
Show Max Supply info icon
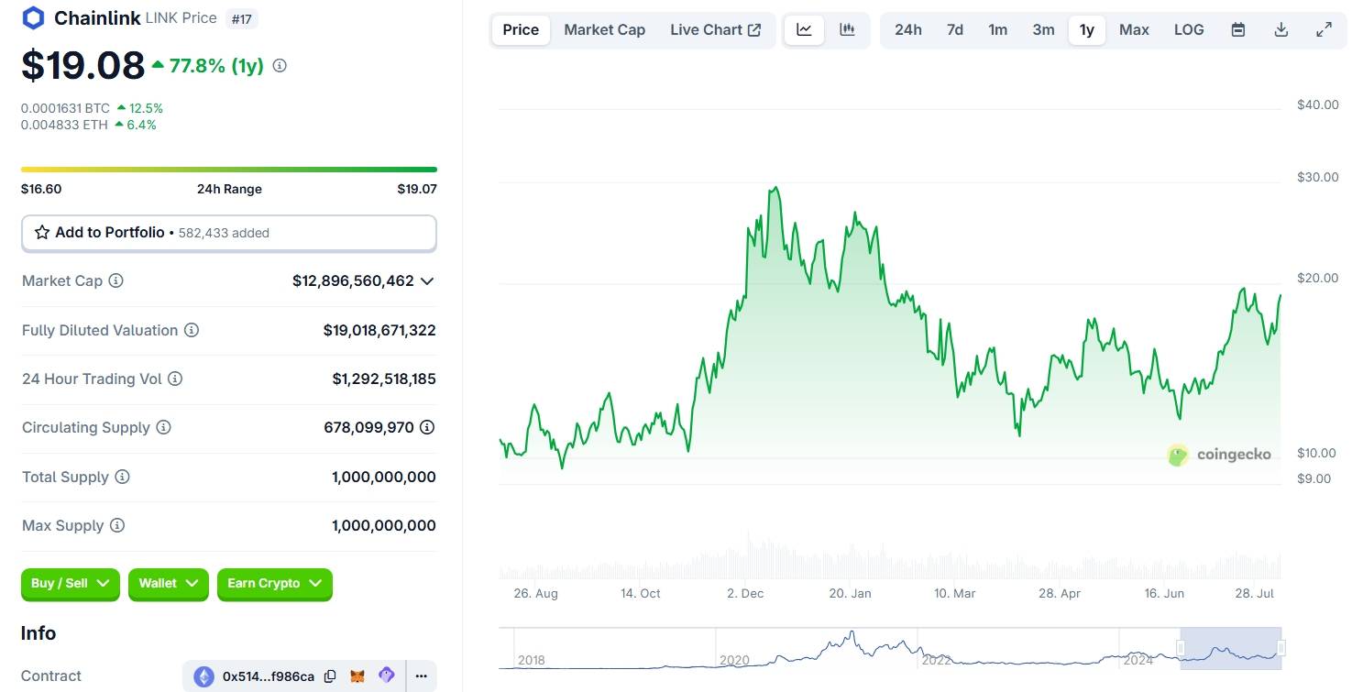(x=117, y=525)
